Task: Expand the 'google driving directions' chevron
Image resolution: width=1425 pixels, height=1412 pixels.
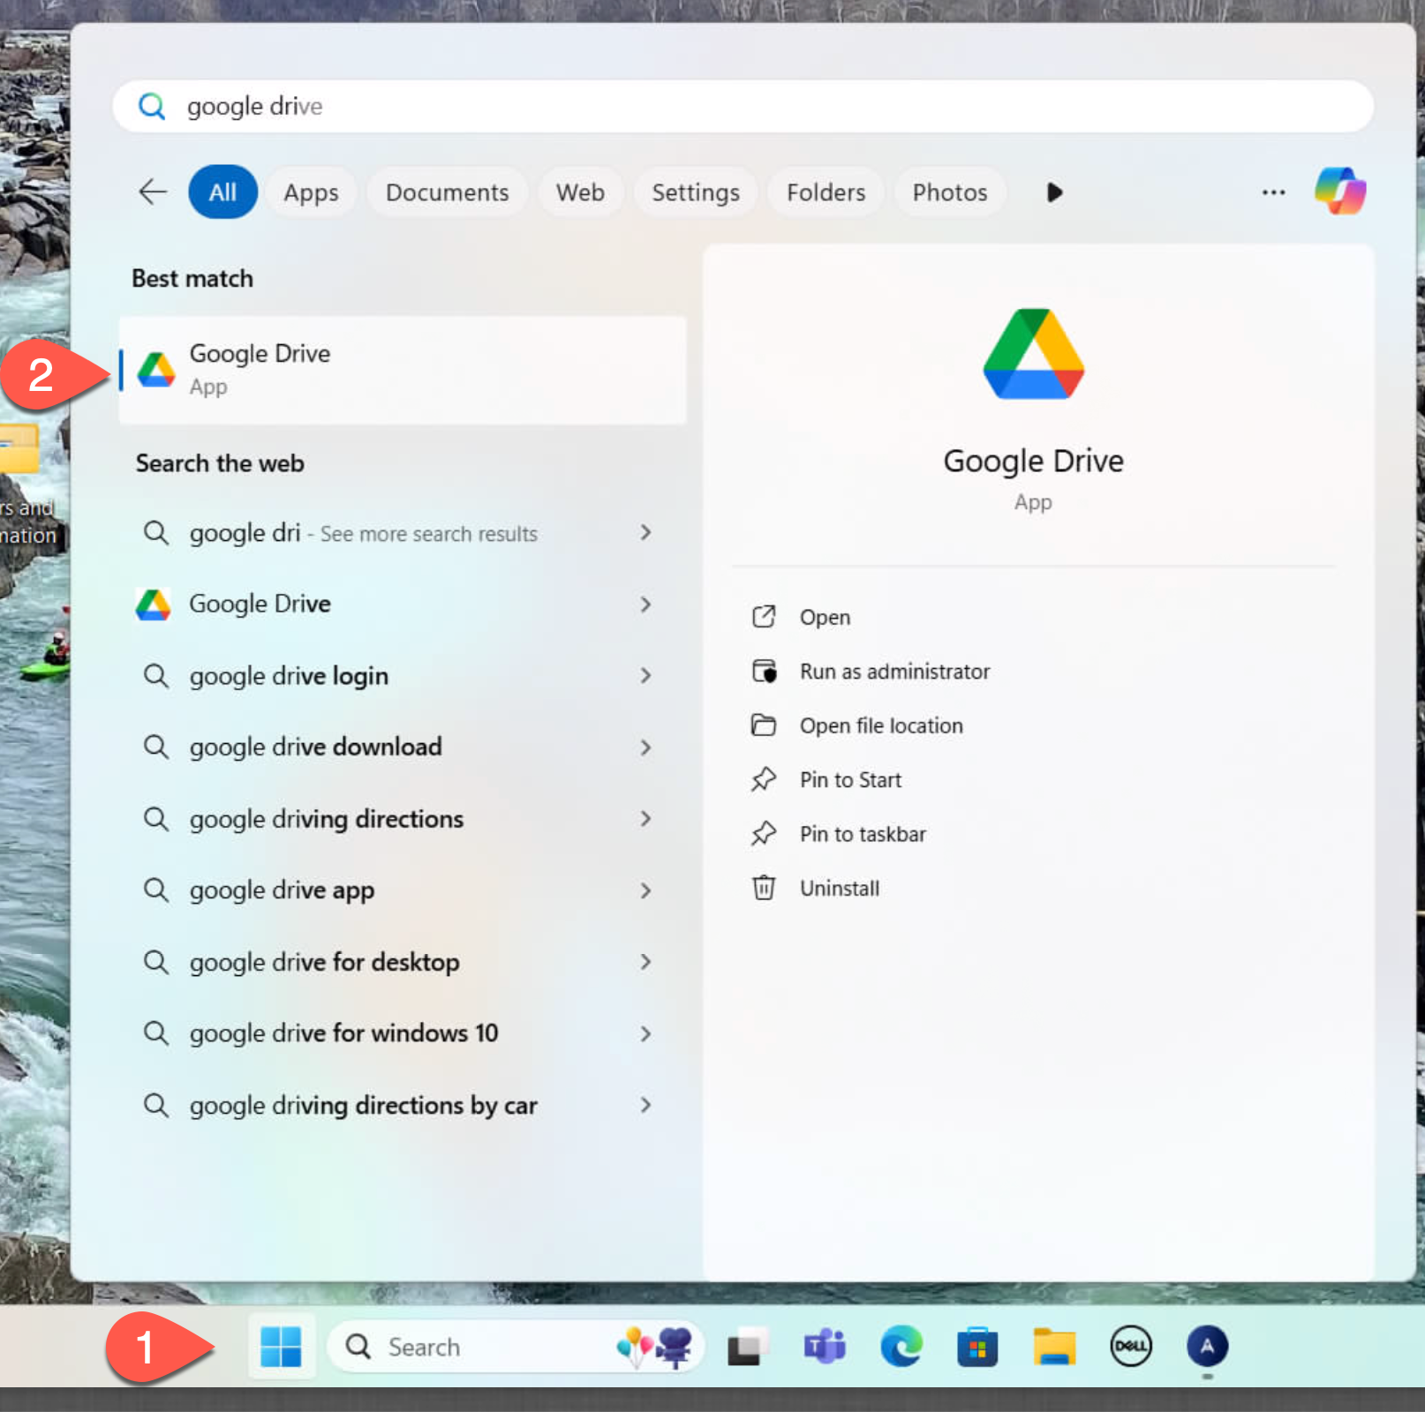Action: coord(646,819)
